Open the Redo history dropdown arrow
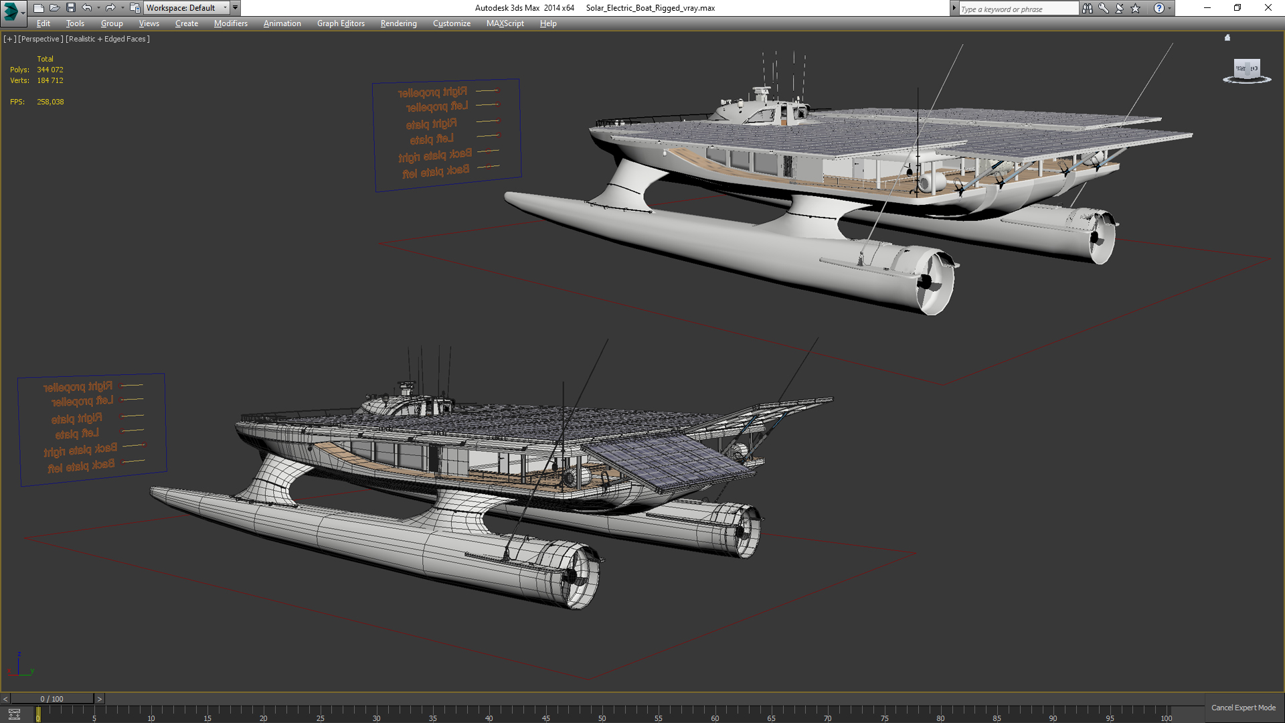The image size is (1285, 723). point(122,8)
